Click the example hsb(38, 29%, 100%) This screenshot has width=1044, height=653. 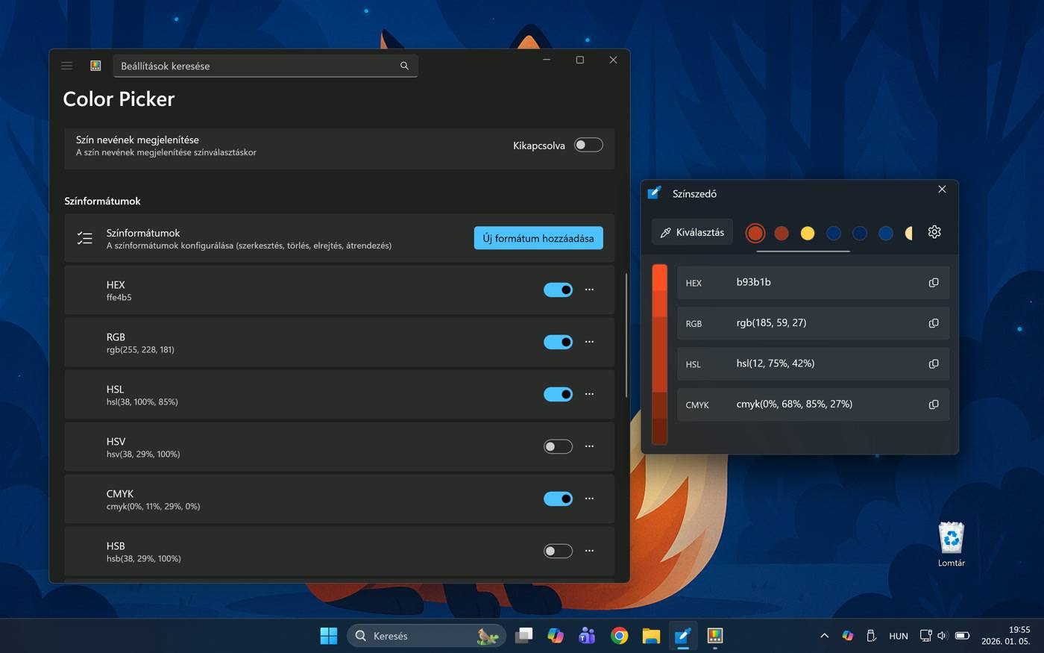(x=144, y=558)
